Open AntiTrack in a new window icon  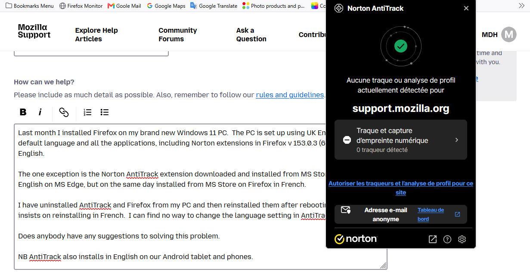pyautogui.click(x=433, y=239)
